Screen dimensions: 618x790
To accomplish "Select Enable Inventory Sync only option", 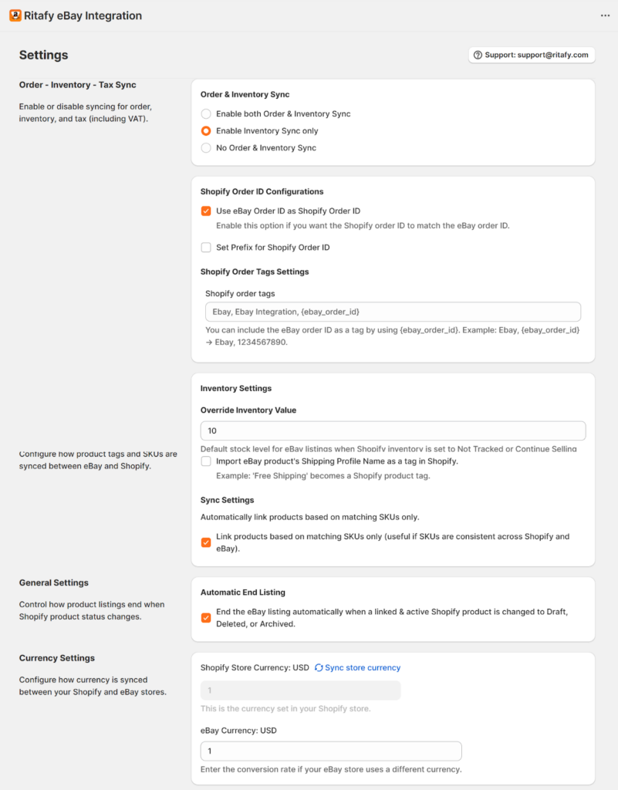I will [x=206, y=131].
